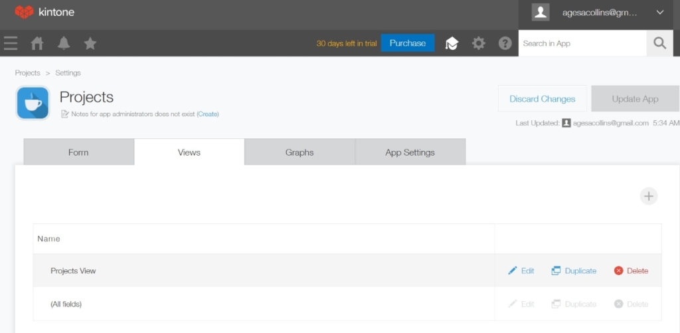The height and width of the screenshot is (333, 680).
Task: Switch to the Graphs tab
Action: coord(299,152)
